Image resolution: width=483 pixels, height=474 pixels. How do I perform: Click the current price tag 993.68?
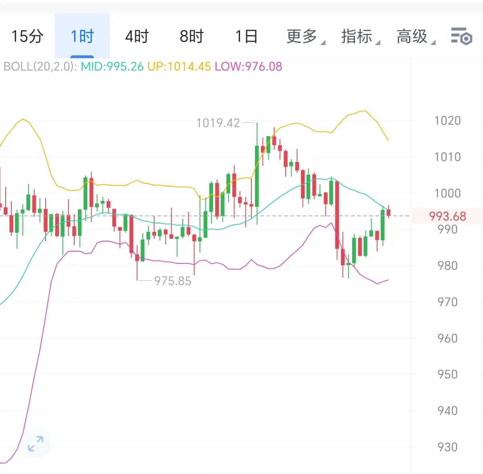(447, 216)
